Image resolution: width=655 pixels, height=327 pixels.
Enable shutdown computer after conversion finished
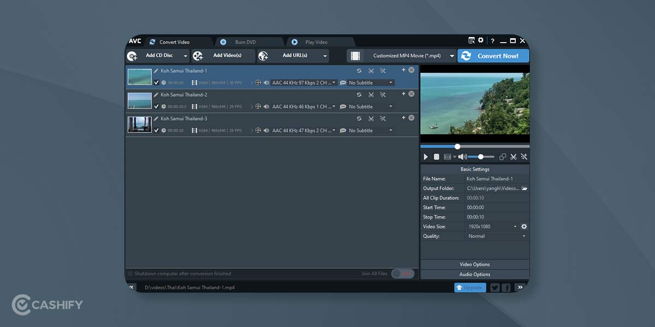pyautogui.click(x=130, y=273)
